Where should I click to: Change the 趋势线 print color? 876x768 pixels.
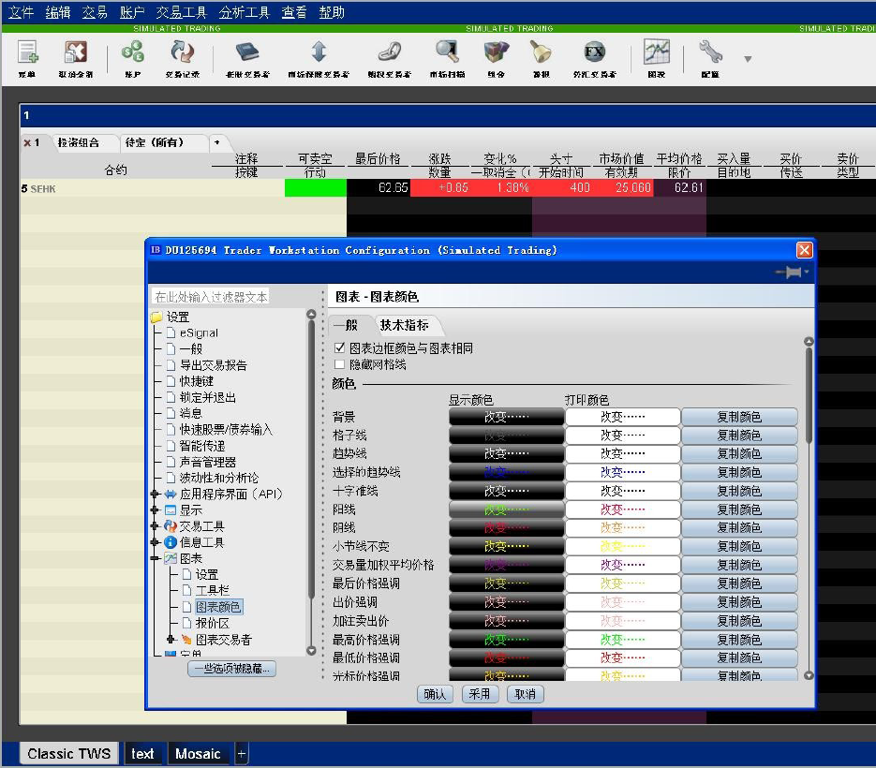click(x=623, y=453)
